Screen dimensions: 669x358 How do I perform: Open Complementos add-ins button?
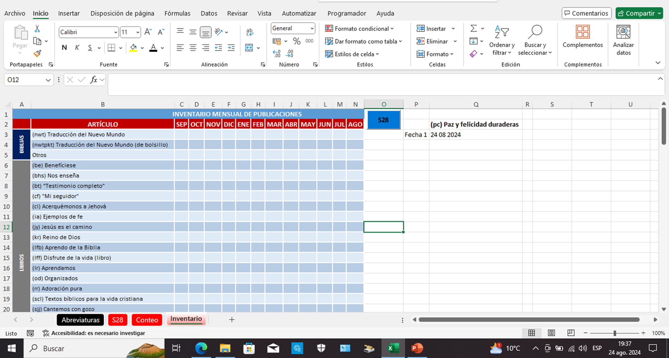click(583, 37)
